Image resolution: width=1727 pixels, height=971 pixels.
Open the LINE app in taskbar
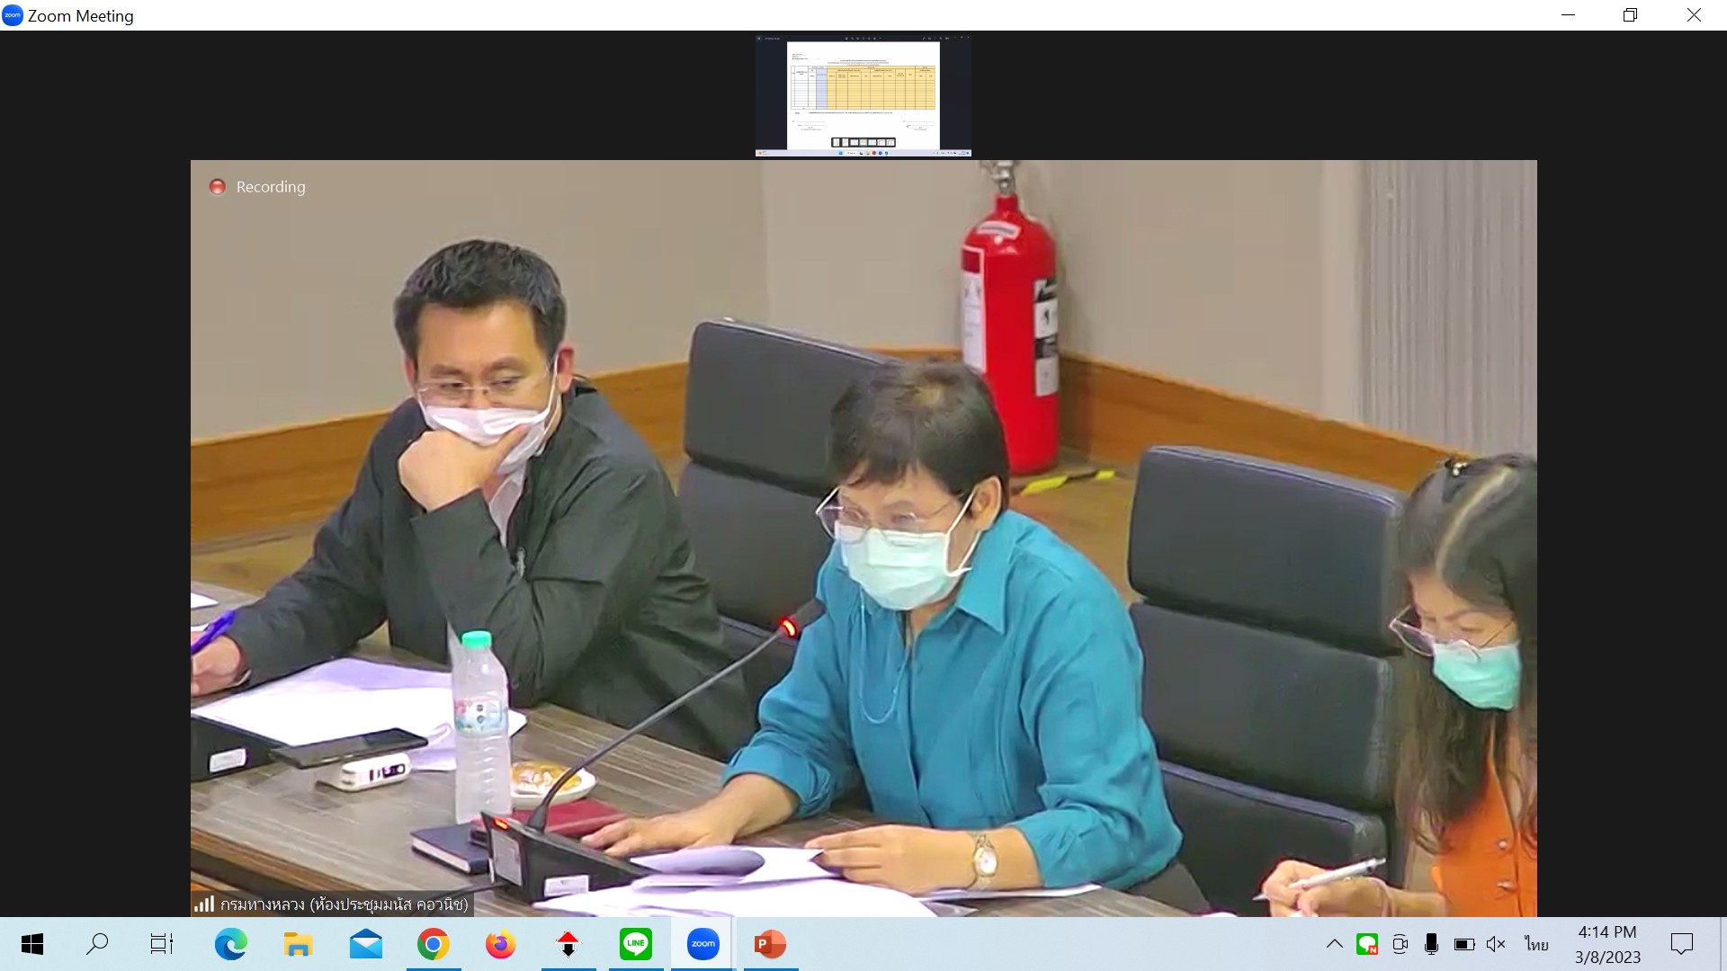tap(635, 944)
